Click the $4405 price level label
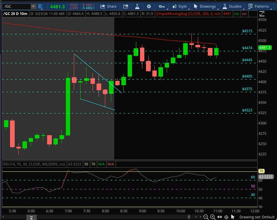Image resolution: width=277 pixels, height=220 pixels. (x=247, y=76)
